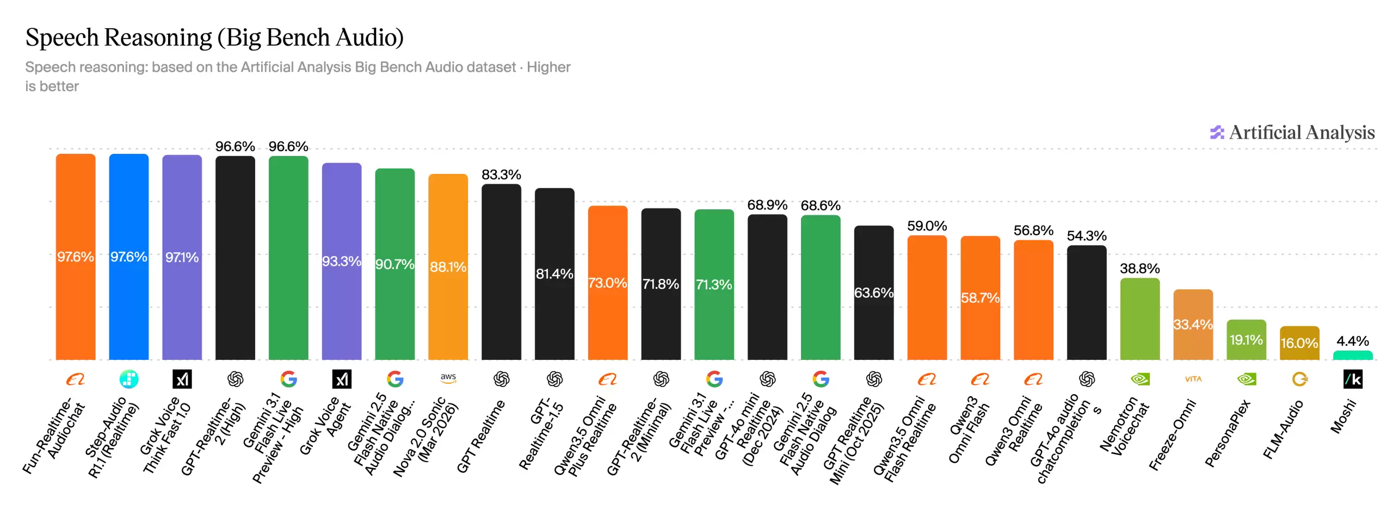Click the Google logo under Gemini 3.1 Flash Live High
The height and width of the screenshot is (523, 1393).
[288, 379]
